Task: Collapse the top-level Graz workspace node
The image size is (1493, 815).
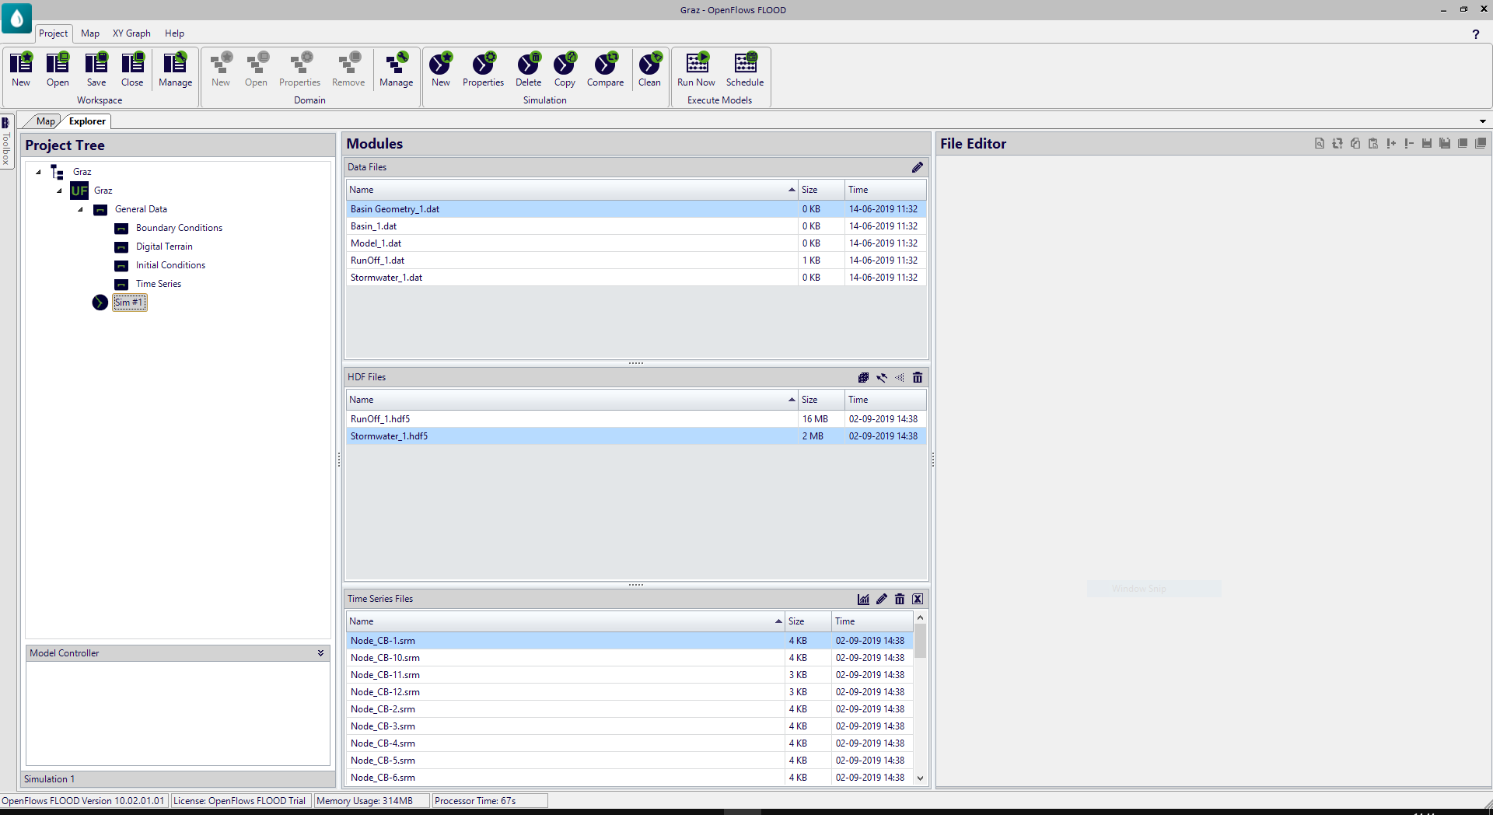Action: (38, 172)
